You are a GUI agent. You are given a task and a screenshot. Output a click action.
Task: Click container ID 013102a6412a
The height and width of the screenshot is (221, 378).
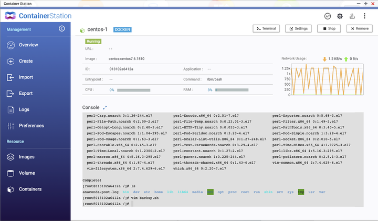[x=121, y=69]
